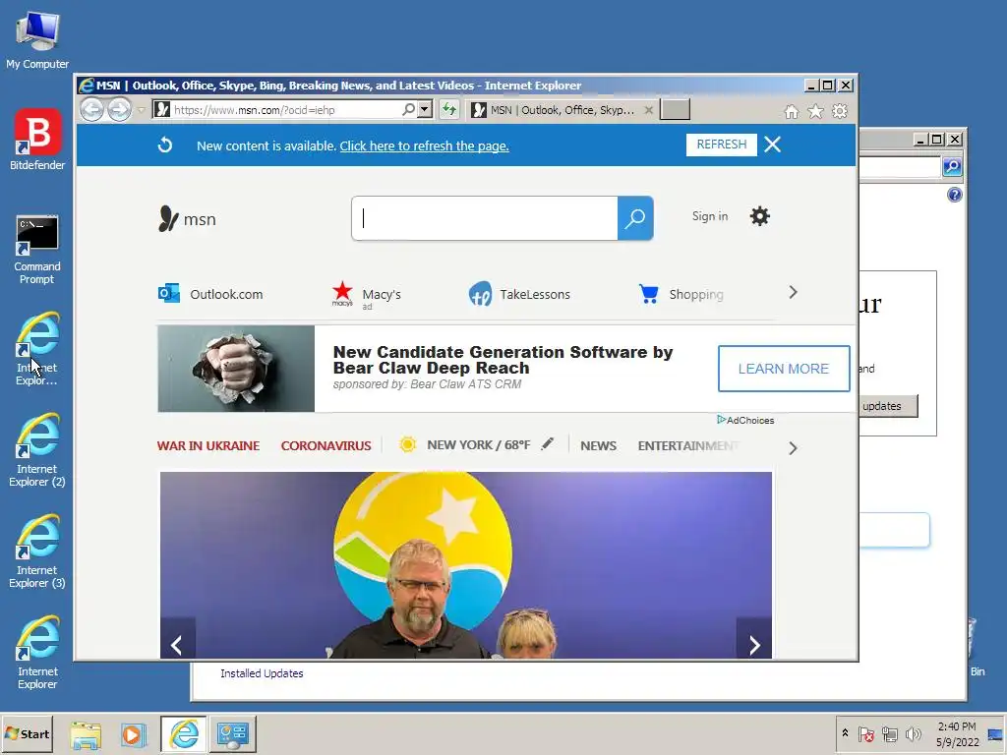Open Windows Explorer taskbar folder icon
This screenshot has width=1007, height=755.
(86, 734)
